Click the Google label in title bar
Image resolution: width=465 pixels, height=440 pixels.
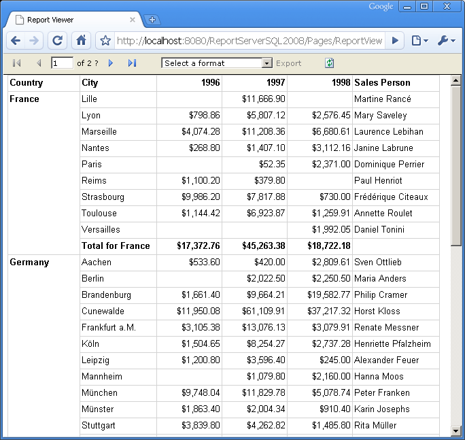click(x=381, y=7)
